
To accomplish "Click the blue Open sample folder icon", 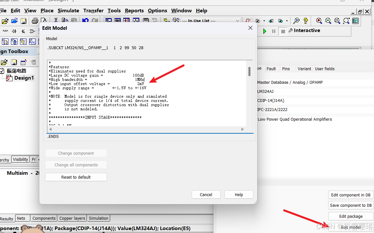I will 14,21.
